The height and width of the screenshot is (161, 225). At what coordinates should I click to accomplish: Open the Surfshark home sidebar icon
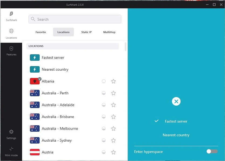(x=11, y=14)
